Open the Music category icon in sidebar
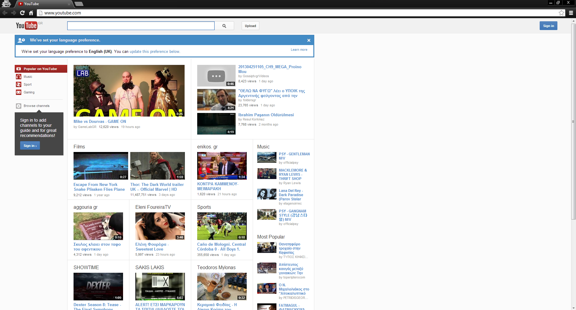Viewport: 576px width, 310px height. (x=19, y=77)
